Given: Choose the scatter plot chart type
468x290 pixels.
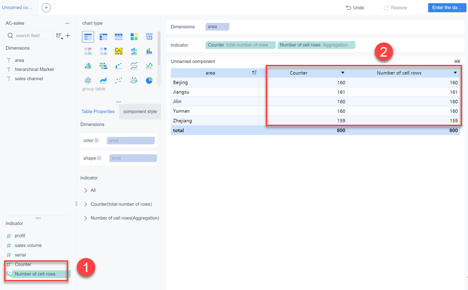Looking at the screenshot, I should click(x=118, y=80).
